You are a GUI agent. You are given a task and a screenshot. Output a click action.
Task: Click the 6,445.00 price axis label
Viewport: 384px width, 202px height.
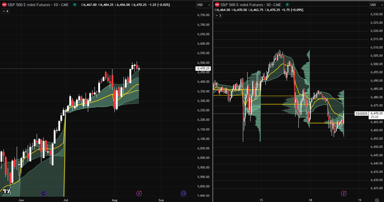pyautogui.click(x=376, y=155)
